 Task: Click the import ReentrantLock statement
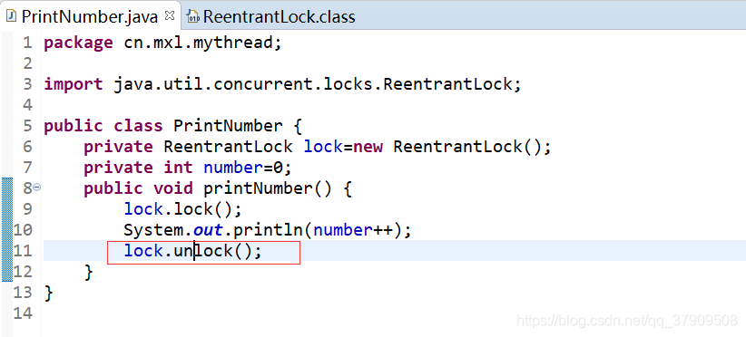pyautogui.click(x=282, y=84)
